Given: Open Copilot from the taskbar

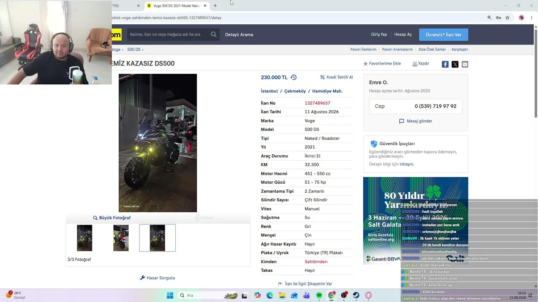Looking at the screenshot, I should point(258,295).
